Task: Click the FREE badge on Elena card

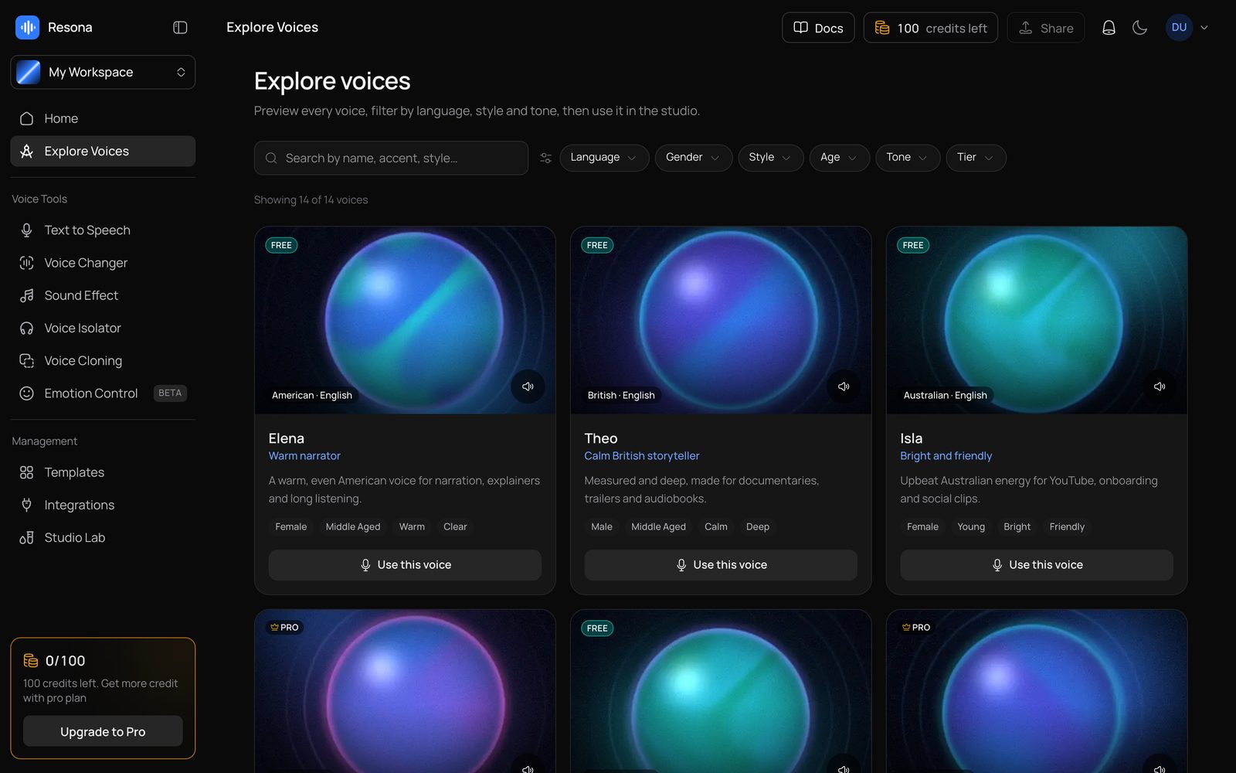Action: click(281, 245)
